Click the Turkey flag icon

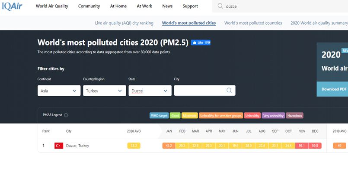click(59, 146)
